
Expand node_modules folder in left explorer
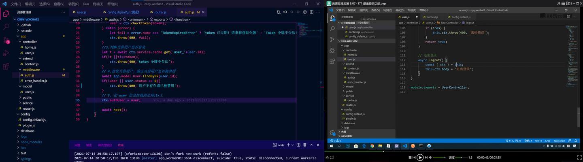click(x=40, y=142)
